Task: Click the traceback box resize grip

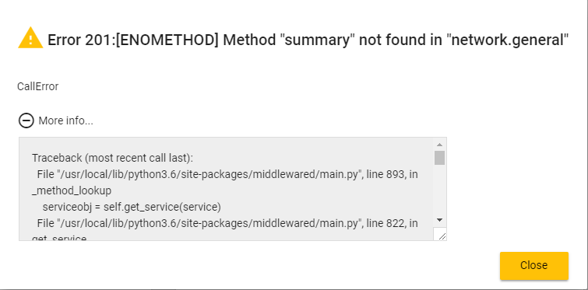Action: click(x=442, y=235)
